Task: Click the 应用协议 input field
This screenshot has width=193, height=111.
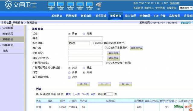Action: click(x=85, y=53)
